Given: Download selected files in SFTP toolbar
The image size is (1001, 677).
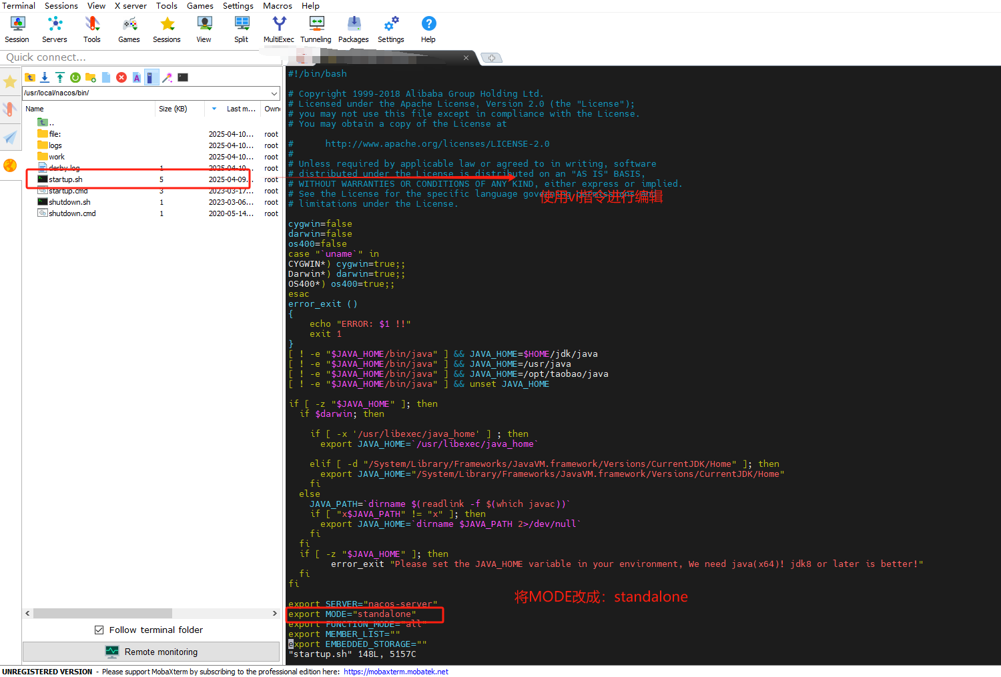Looking at the screenshot, I should [45, 77].
